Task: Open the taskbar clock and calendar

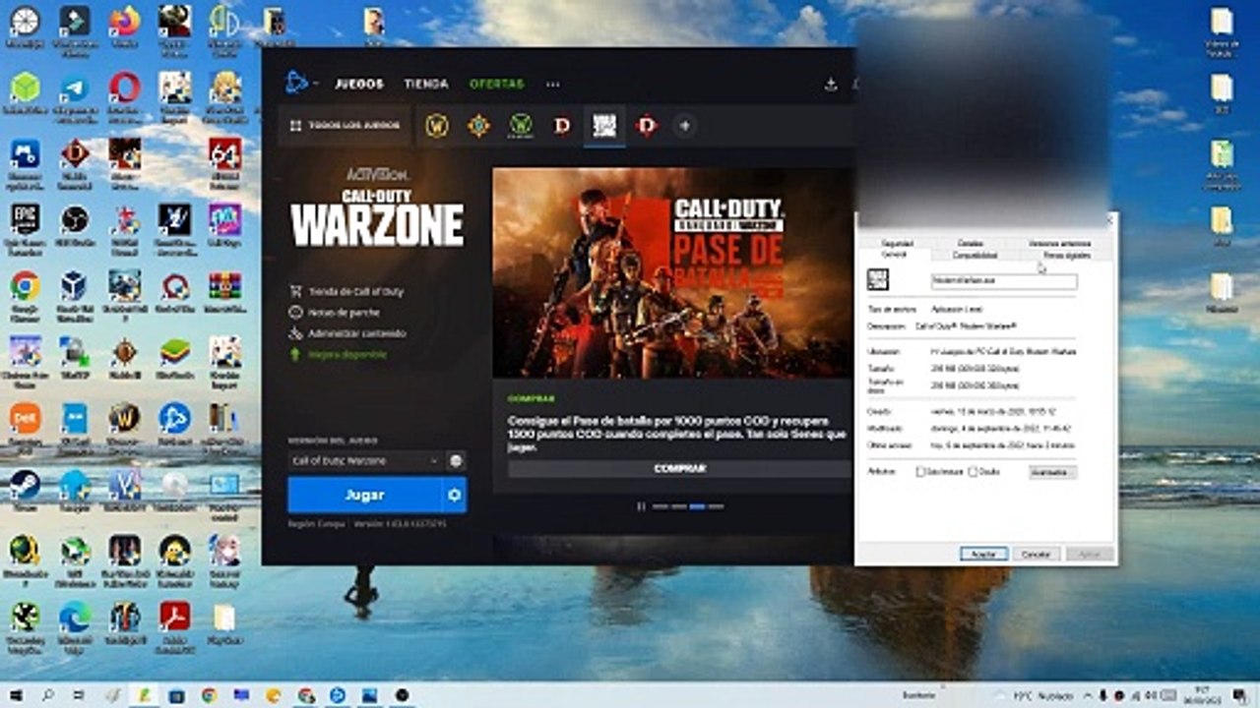Action: [1201, 695]
